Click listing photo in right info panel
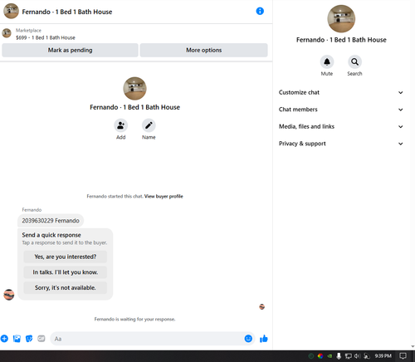The width and height of the screenshot is (415, 362). pos(341,19)
